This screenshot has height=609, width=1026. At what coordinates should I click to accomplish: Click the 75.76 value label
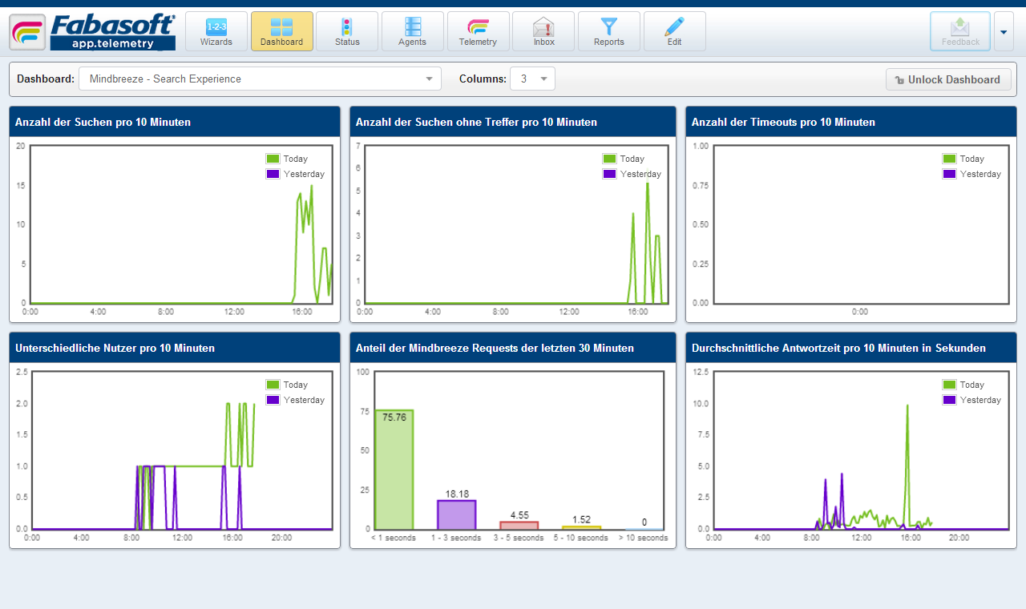pos(394,417)
